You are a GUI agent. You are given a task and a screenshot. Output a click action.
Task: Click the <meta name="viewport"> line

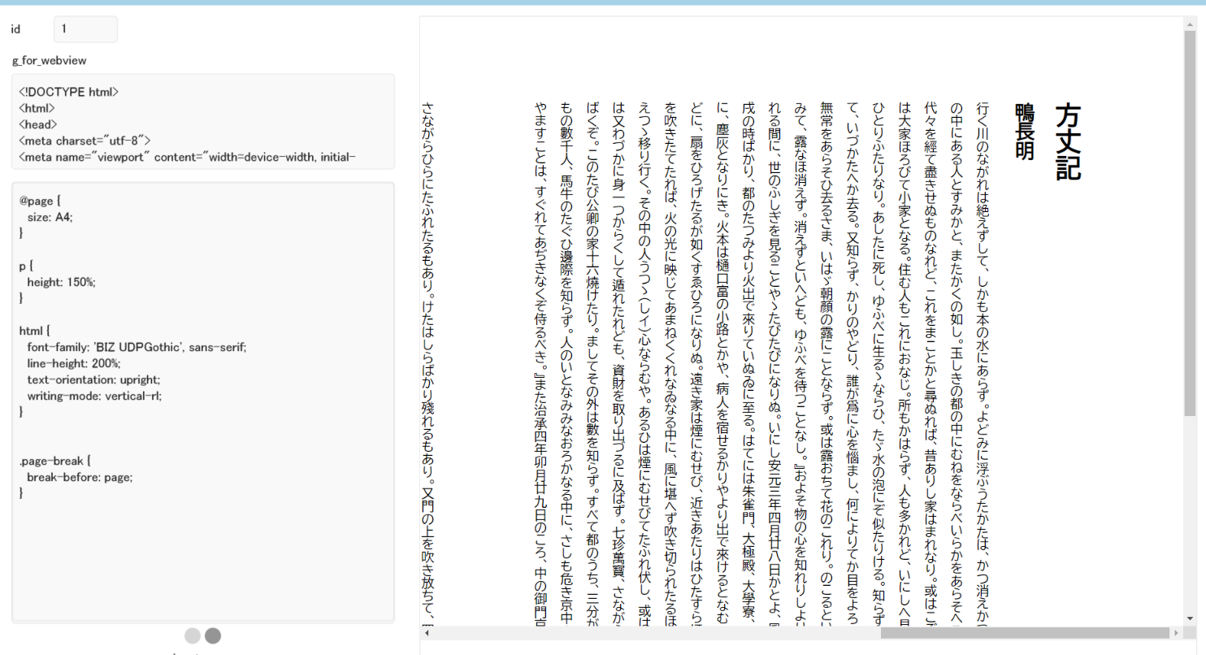(x=187, y=157)
